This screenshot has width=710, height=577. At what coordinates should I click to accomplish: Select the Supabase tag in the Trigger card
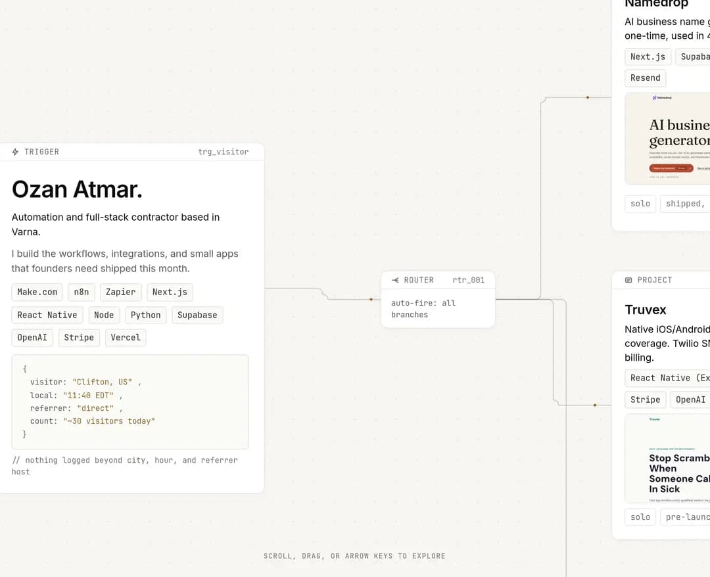(197, 315)
